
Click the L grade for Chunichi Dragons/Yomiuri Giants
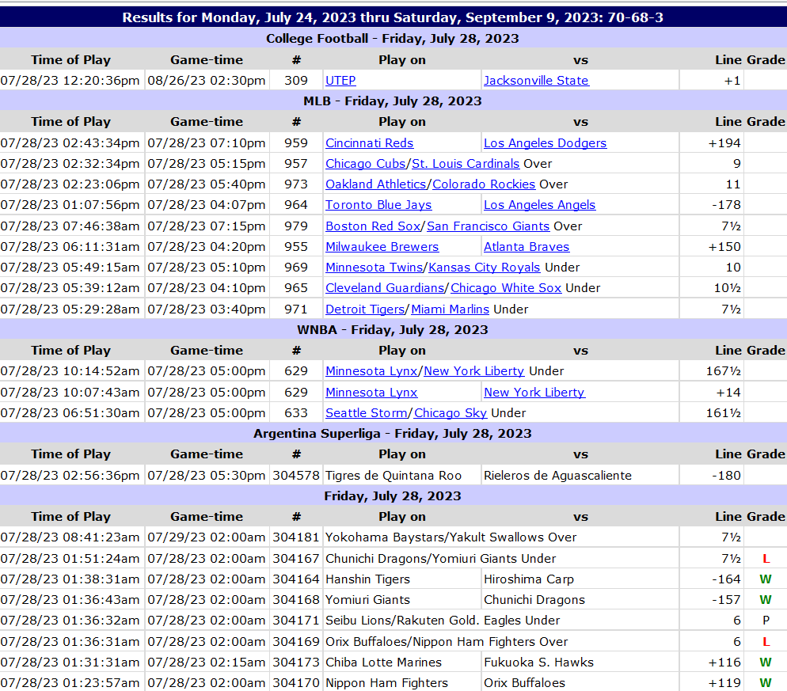[x=766, y=559]
